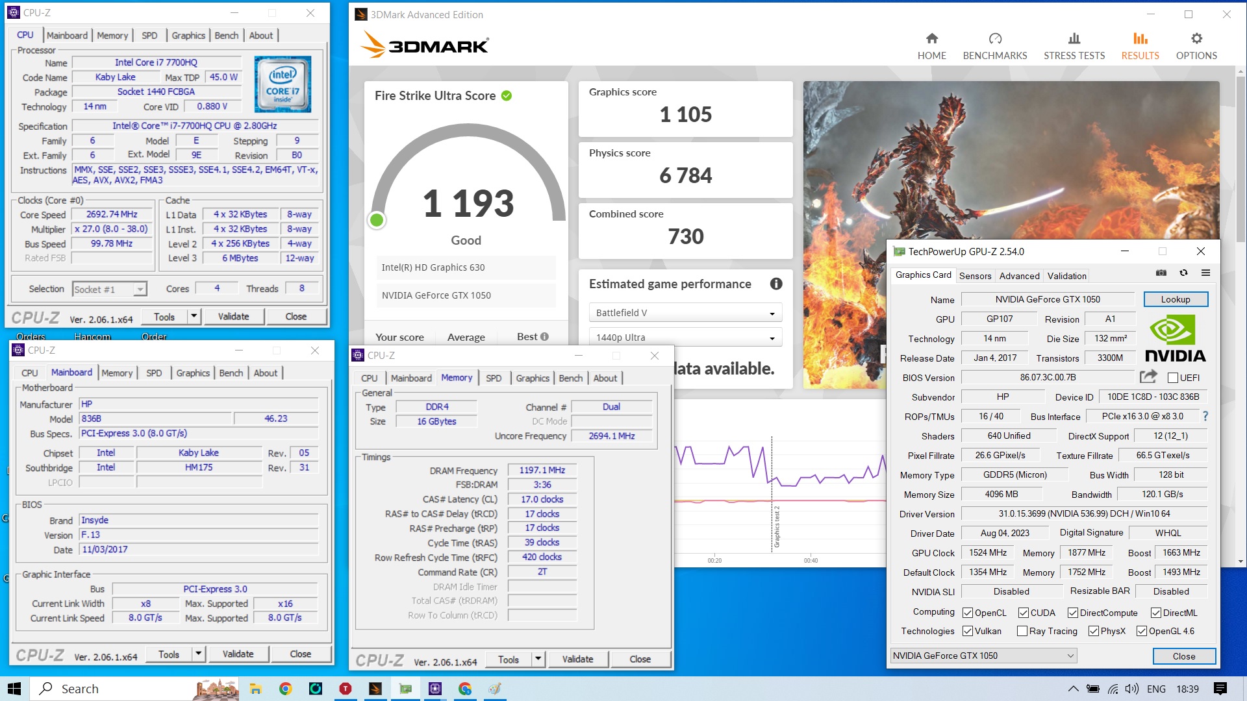This screenshot has width=1247, height=701.
Task: Open the GPU selector dropdown in GPU-Z
Action: [983, 656]
